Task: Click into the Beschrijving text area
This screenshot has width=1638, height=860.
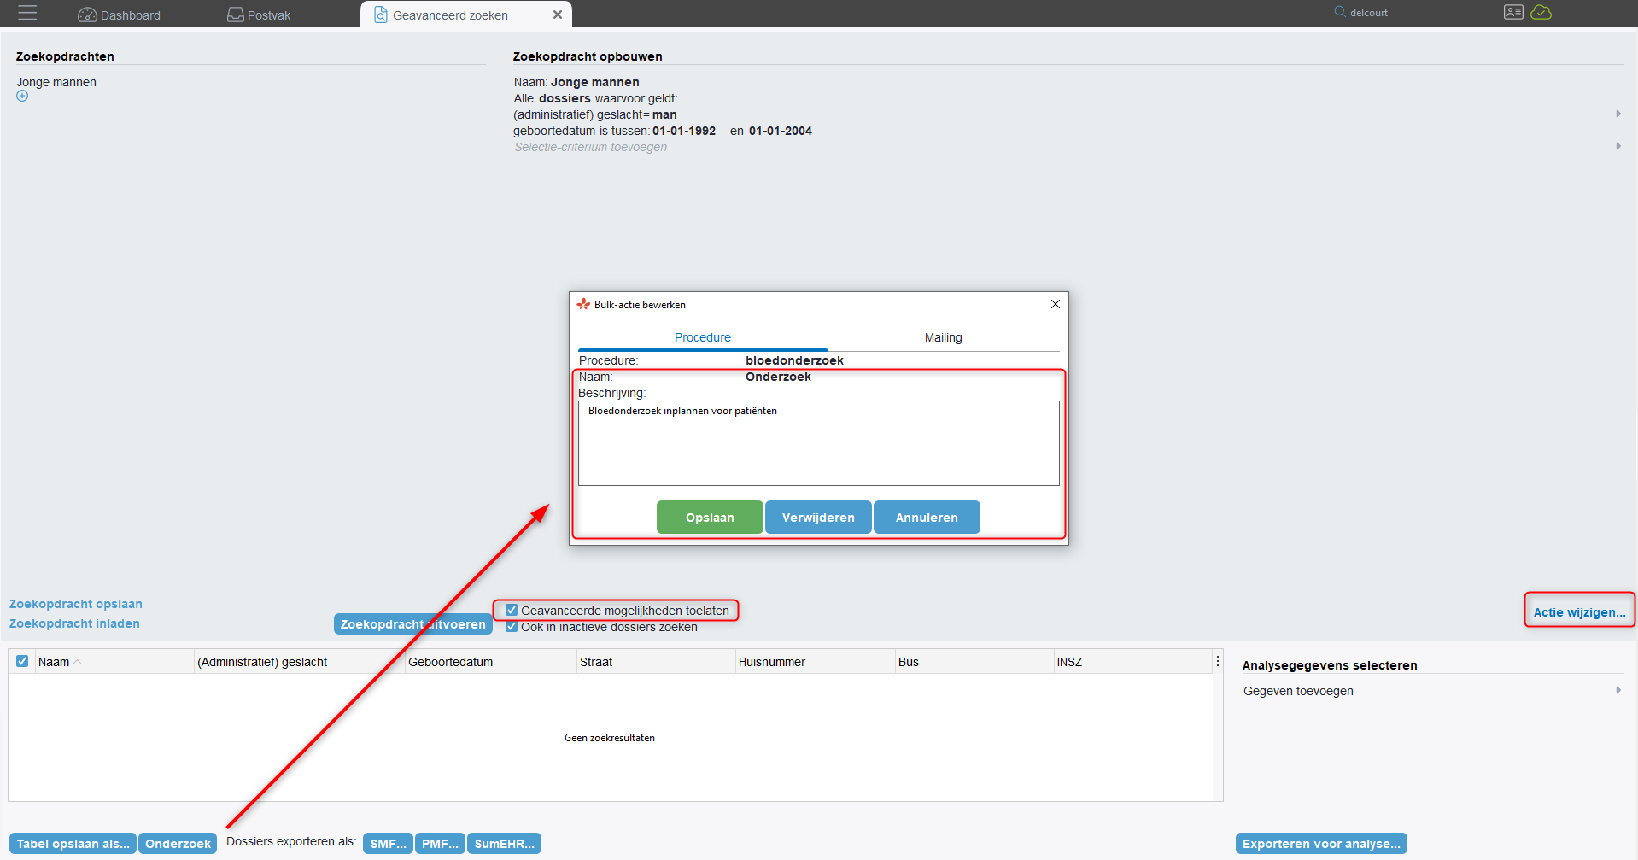Action: click(x=818, y=443)
